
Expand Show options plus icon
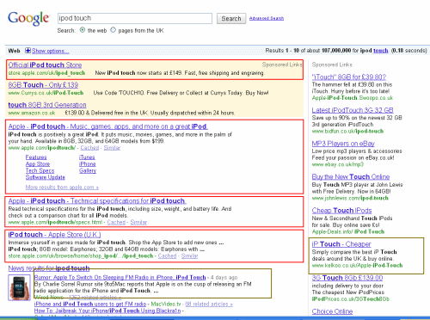pyautogui.click(x=28, y=51)
